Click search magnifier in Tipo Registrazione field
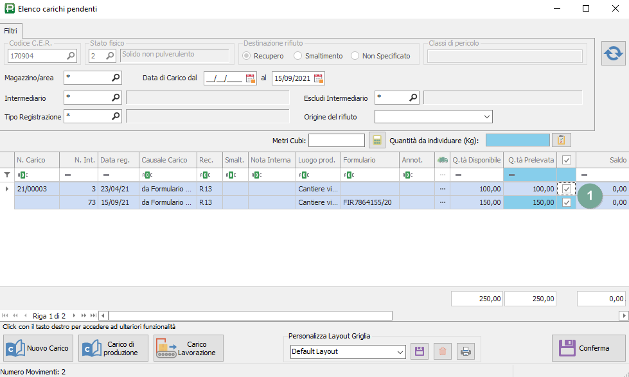This screenshot has height=377, width=629. tap(116, 116)
